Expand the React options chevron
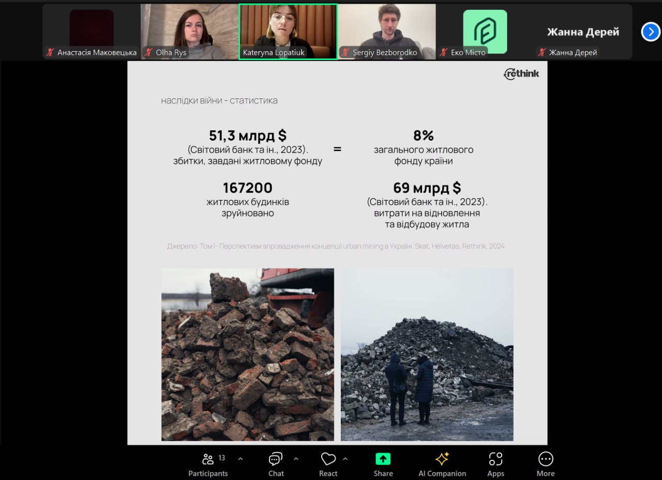 pyautogui.click(x=345, y=458)
